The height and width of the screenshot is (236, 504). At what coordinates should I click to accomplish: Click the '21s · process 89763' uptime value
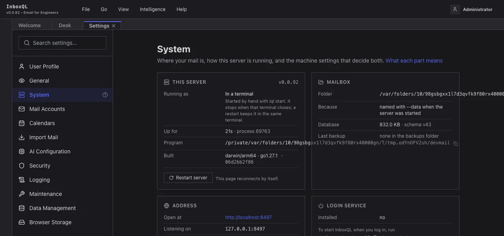[248, 131]
